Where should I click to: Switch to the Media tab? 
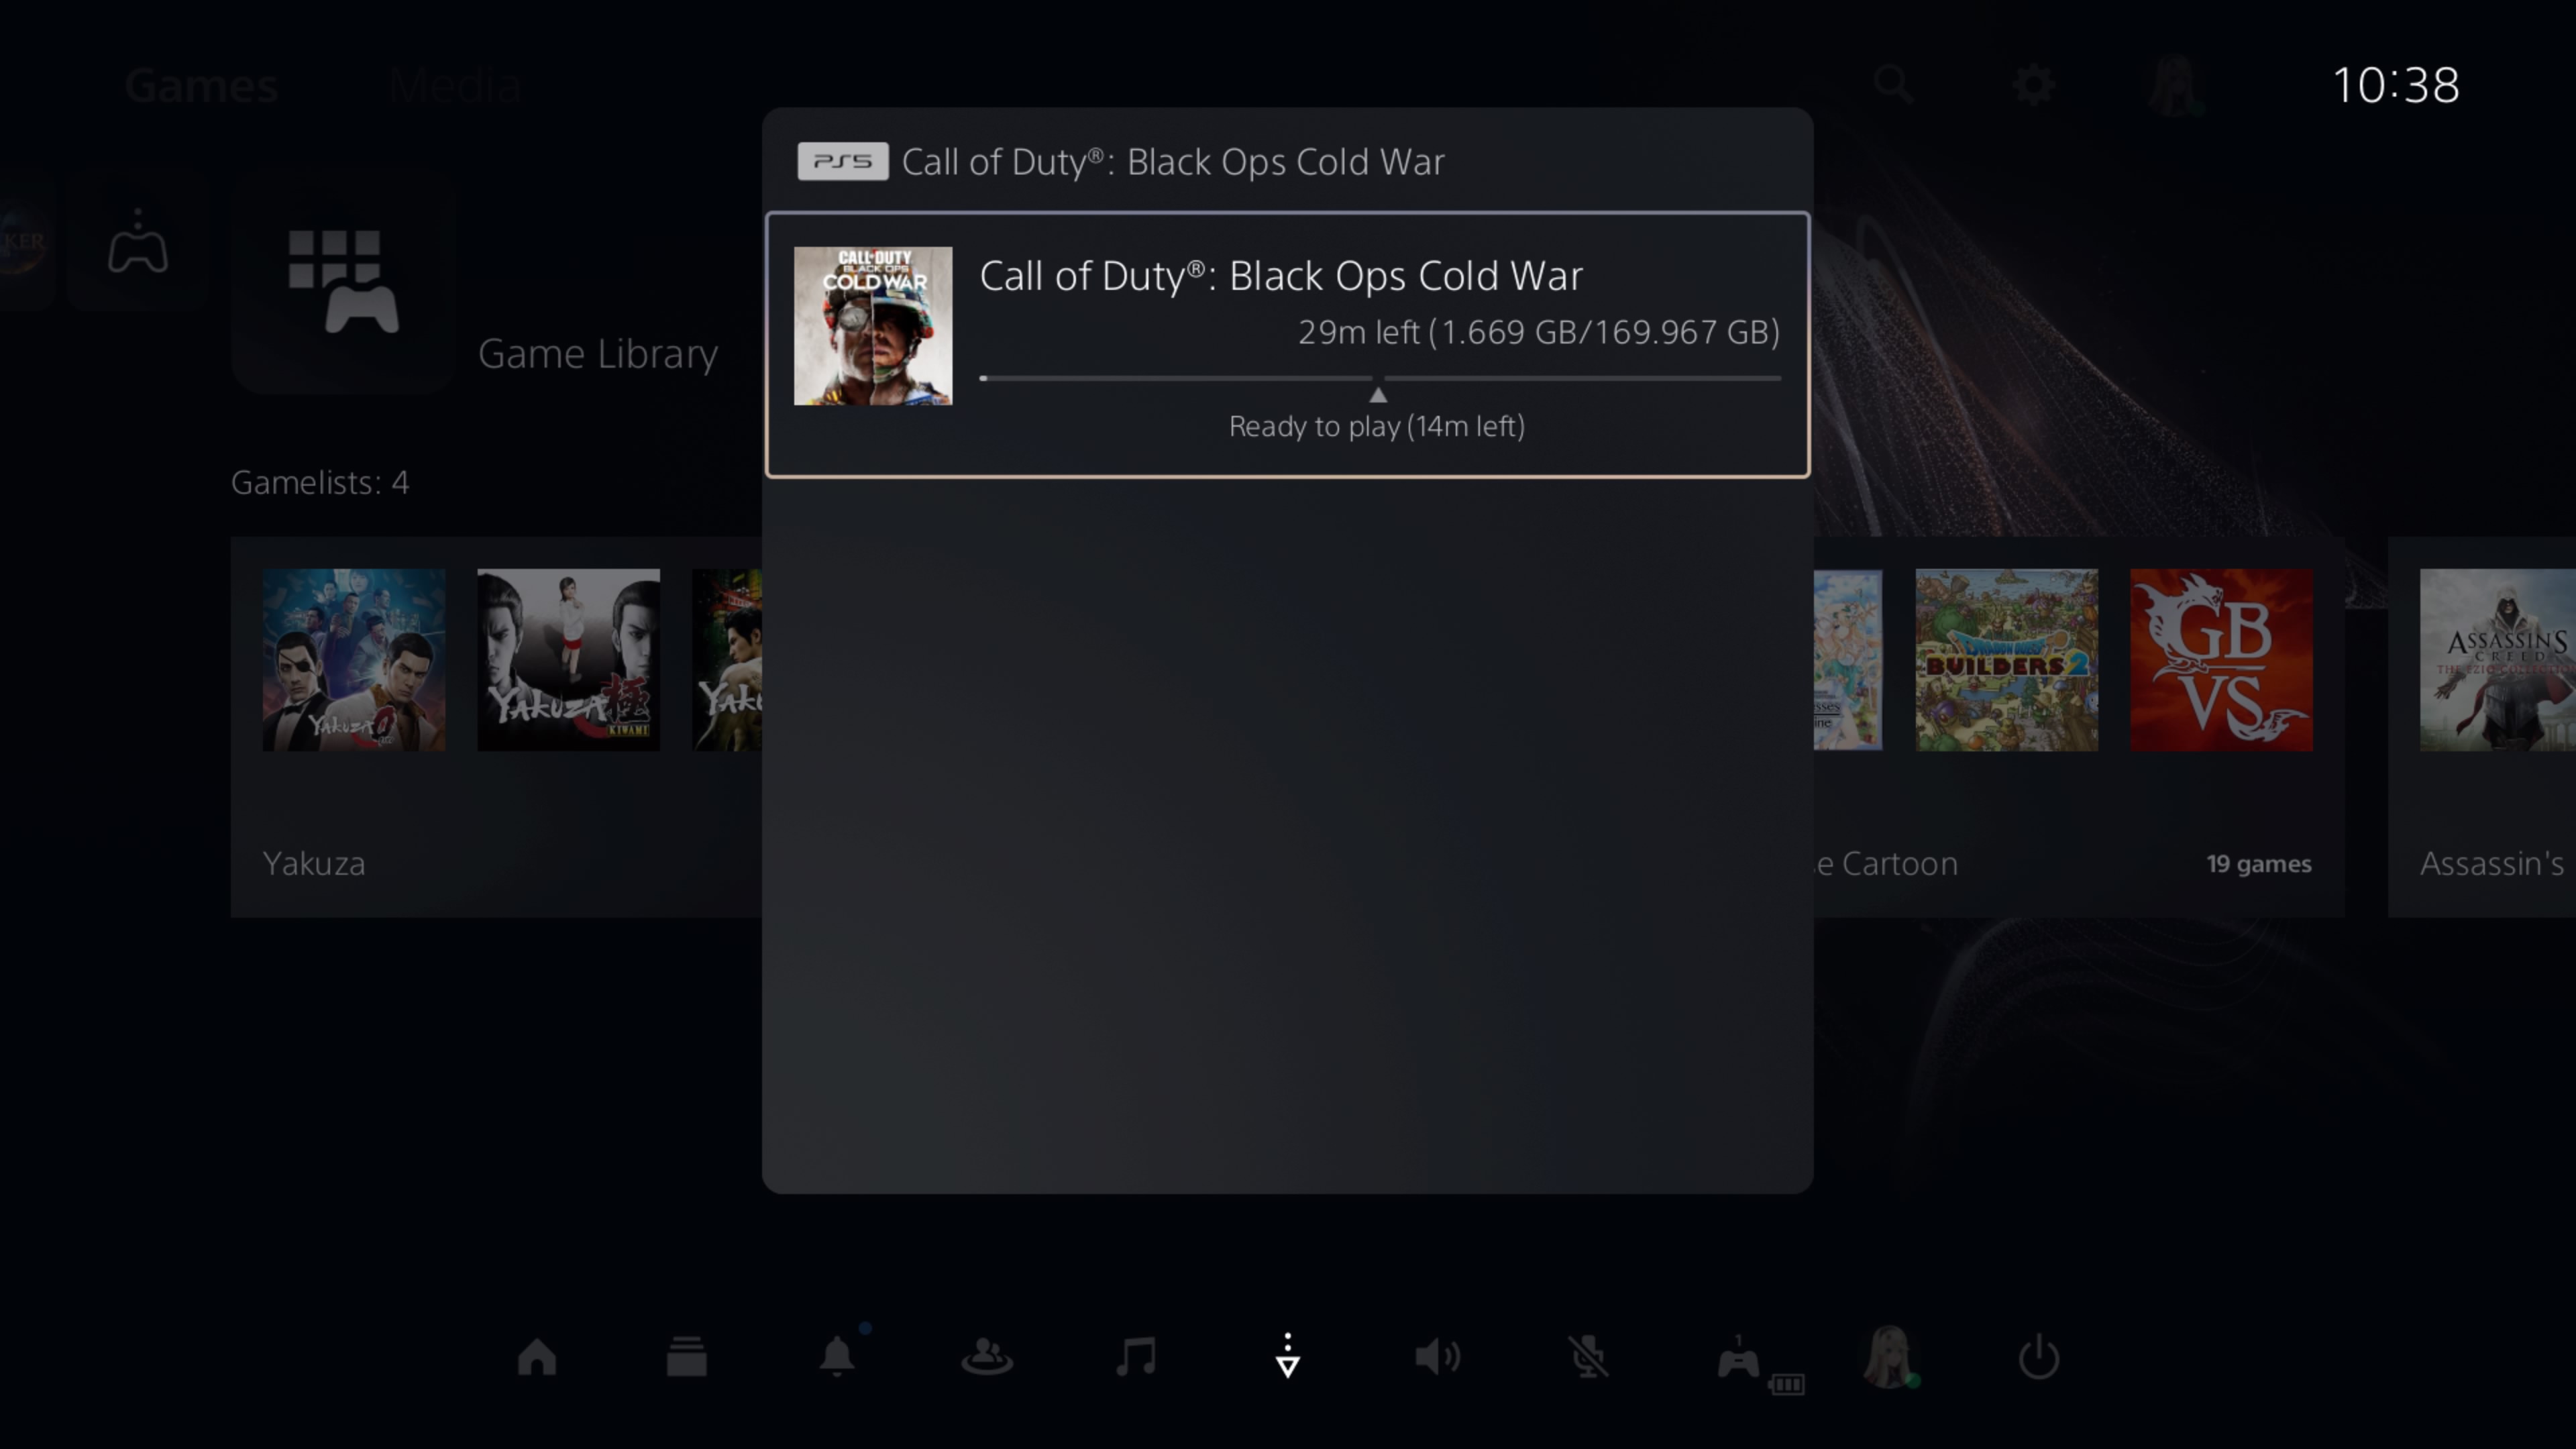coord(454,86)
